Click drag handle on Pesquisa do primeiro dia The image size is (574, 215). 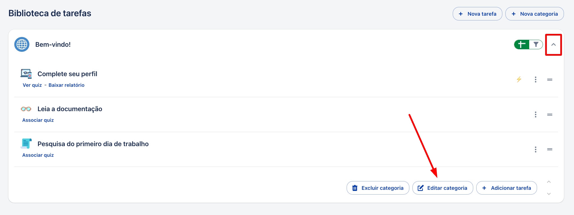tap(550, 149)
